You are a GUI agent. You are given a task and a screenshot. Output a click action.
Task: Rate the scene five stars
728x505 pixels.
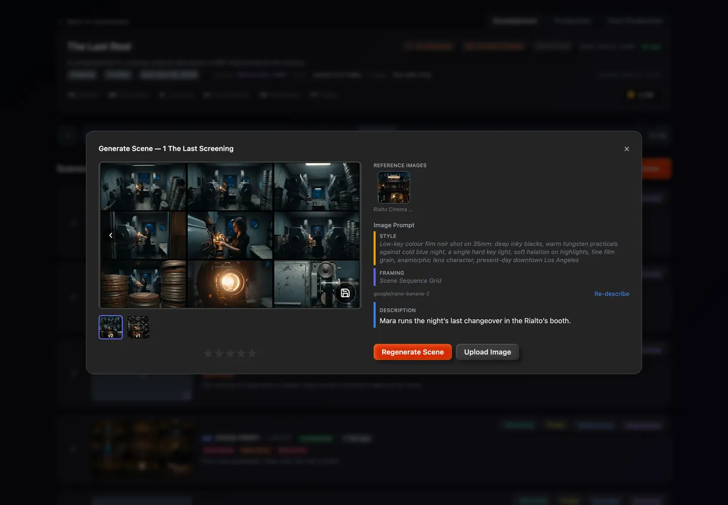[x=252, y=353]
